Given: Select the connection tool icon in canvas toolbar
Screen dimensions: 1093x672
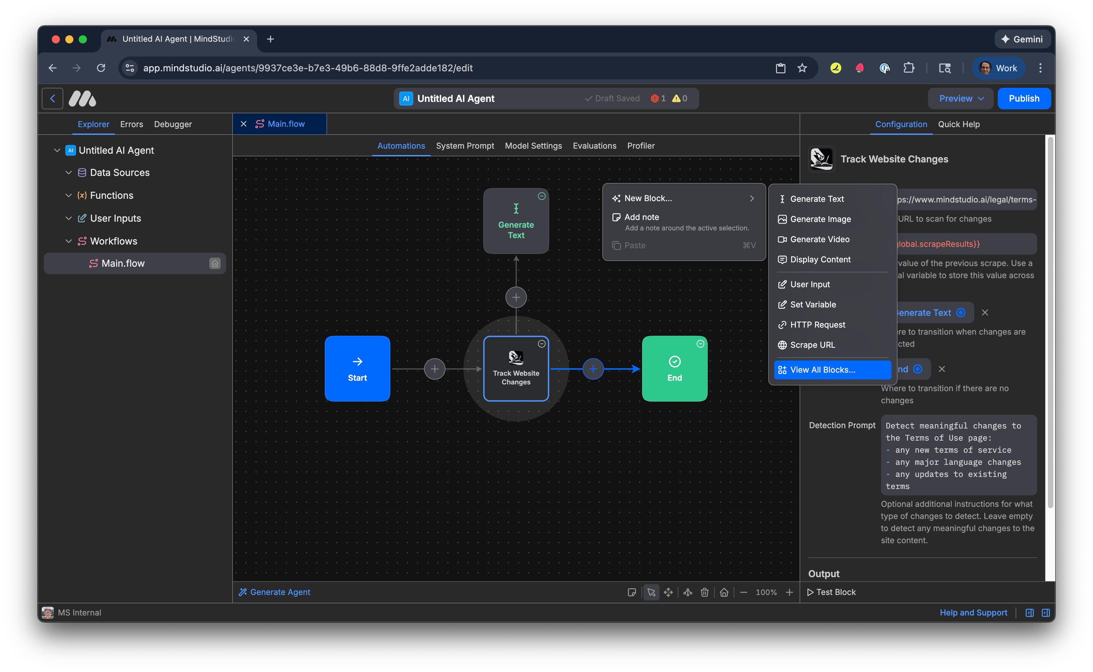Looking at the screenshot, I should pyautogui.click(x=687, y=592).
